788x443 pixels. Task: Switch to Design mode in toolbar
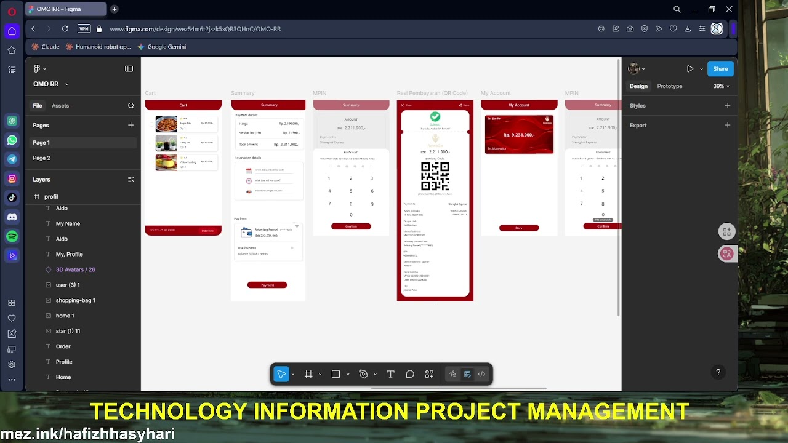[x=467, y=374]
